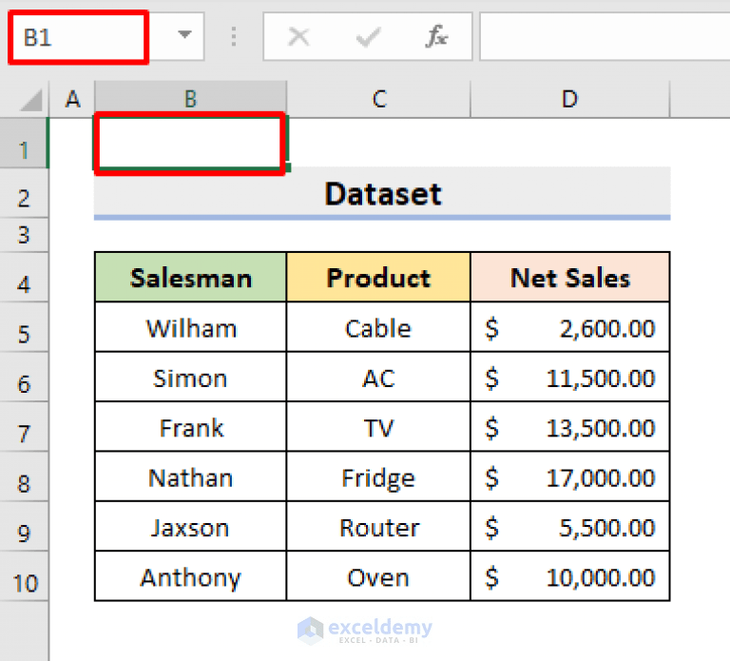The height and width of the screenshot is (661, 730).
Task: Select the cell containing Oven
Action: point(378,576)
